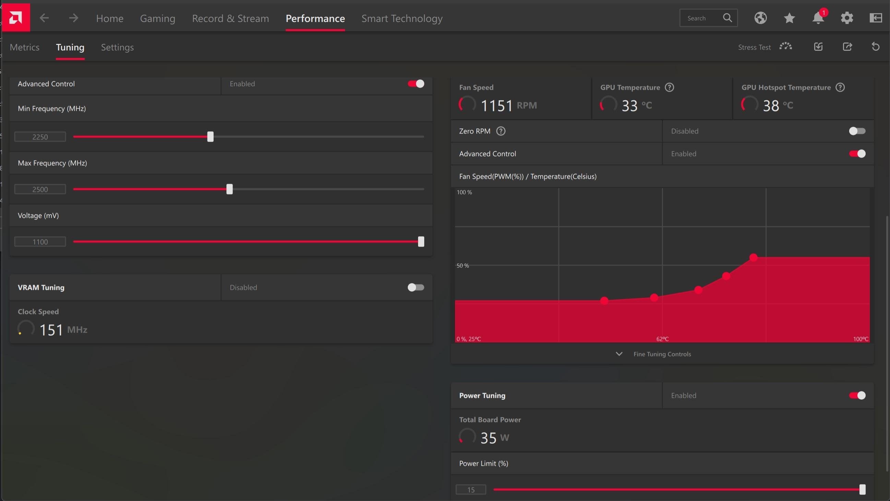Open favorites star icon
The height and width of the screenshot is (501, 890).
(x=789, y=18)
